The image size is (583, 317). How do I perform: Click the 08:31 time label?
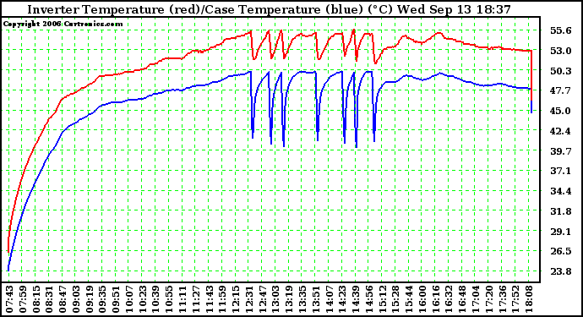point(49,299)
